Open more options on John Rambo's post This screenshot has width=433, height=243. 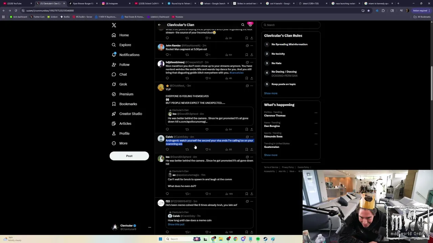click(251, 46)
